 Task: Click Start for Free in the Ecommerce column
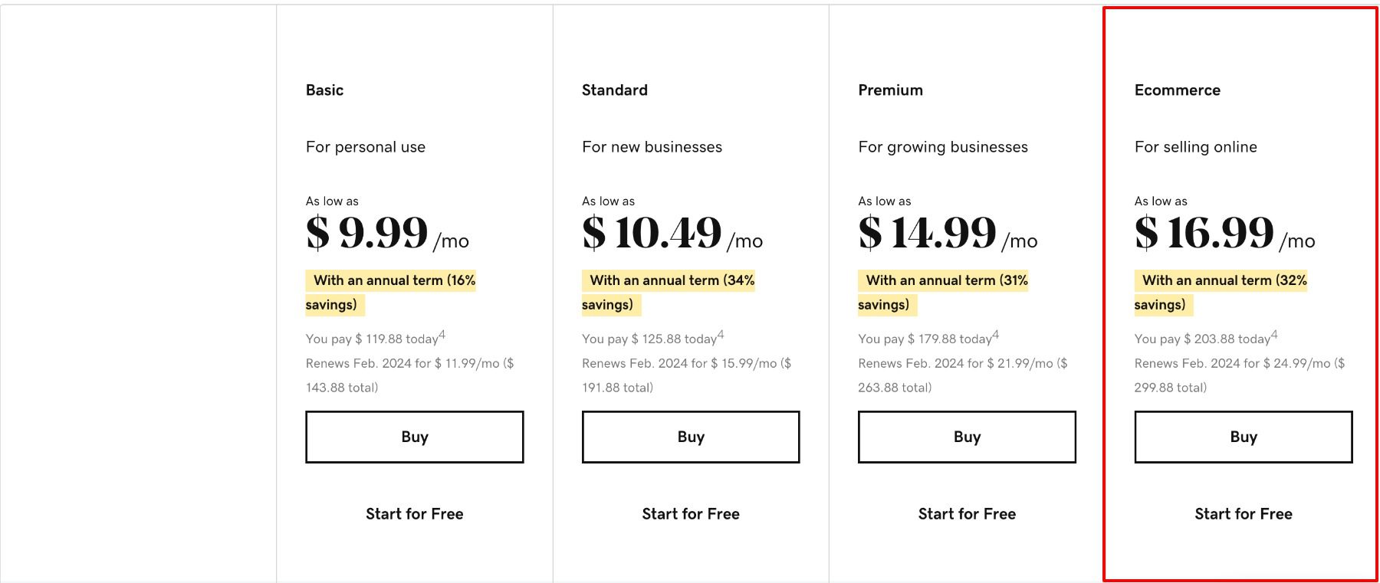pos(1243,513)
